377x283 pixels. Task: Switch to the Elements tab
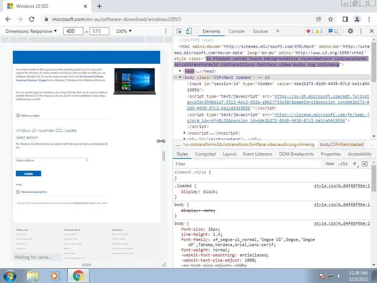point(211,31)
